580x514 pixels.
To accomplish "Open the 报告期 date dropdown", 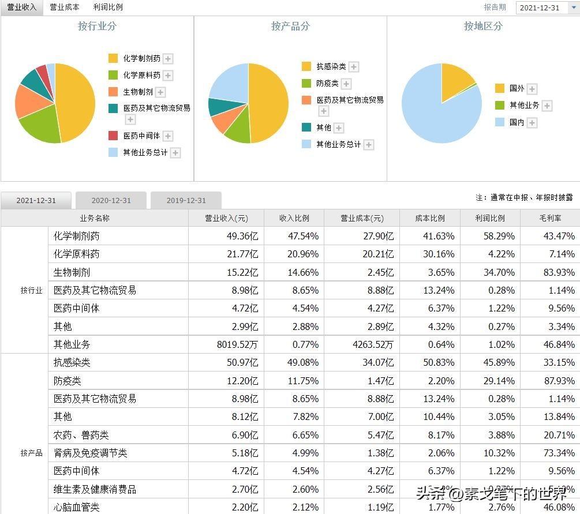I will 571,7.
